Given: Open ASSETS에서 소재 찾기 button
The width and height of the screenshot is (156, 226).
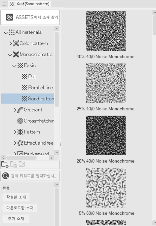Looking at the screenshot, I should point(30,17).
